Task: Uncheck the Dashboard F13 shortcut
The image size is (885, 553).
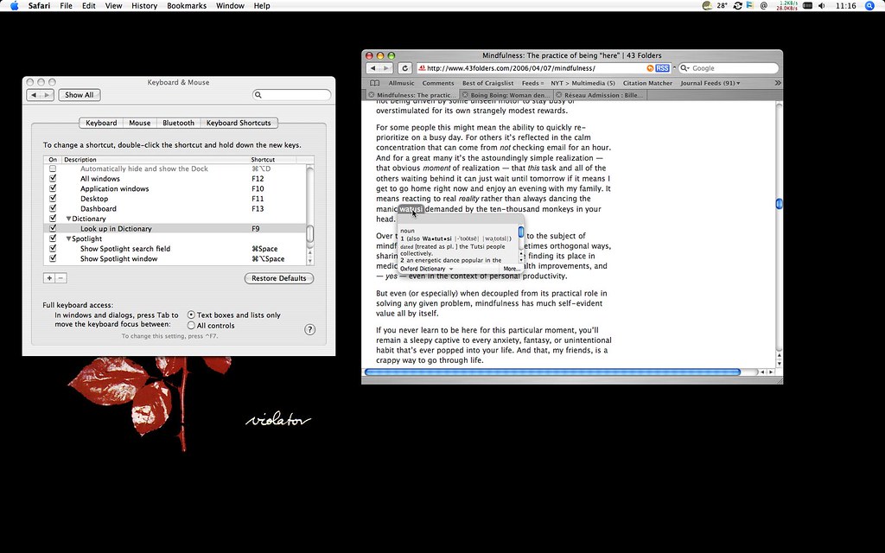Action: (53, 208)
